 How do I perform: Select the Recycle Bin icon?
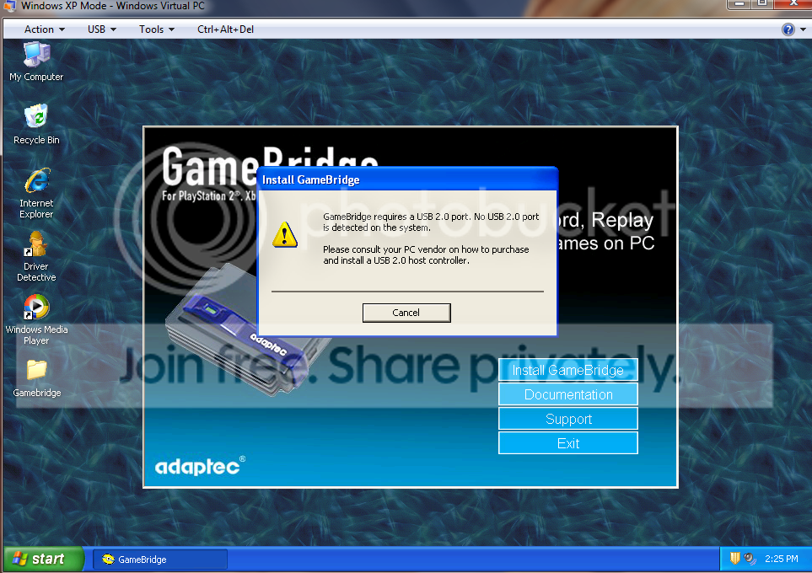pyautogui.click(x=36, y=124)
